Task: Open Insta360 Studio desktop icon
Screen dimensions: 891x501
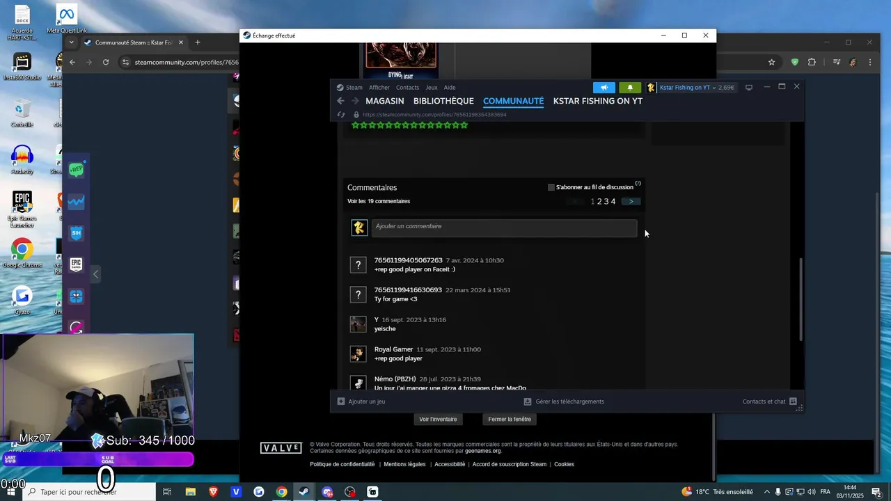Action: [22, 67]
